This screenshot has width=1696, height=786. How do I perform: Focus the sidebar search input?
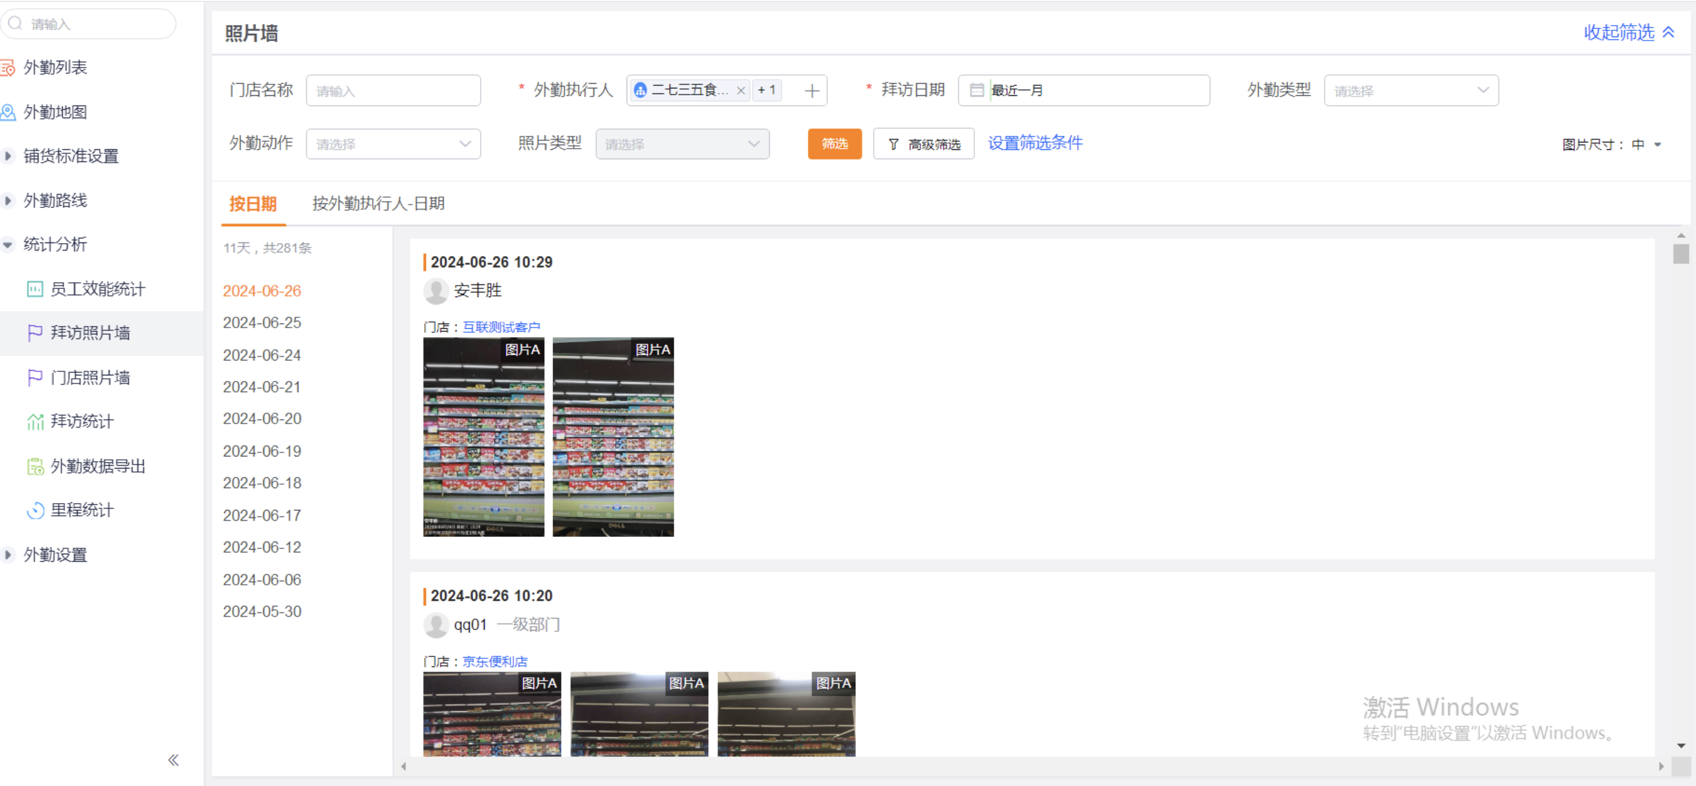[89, 24]
